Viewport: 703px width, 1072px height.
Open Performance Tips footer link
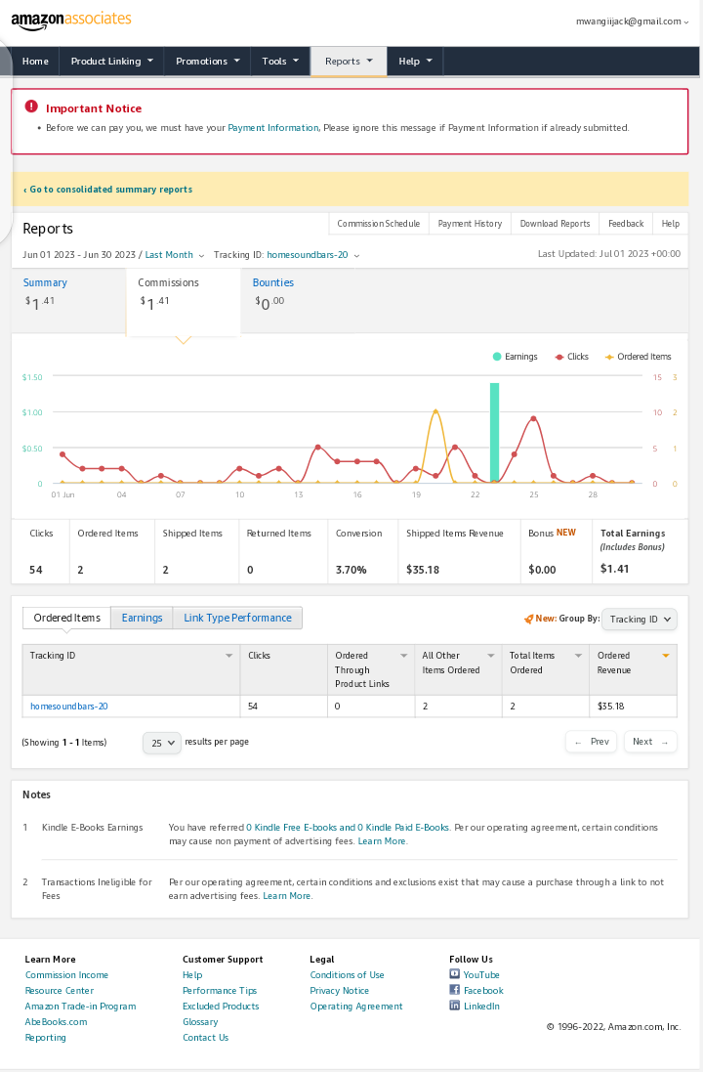coord(220,991)
